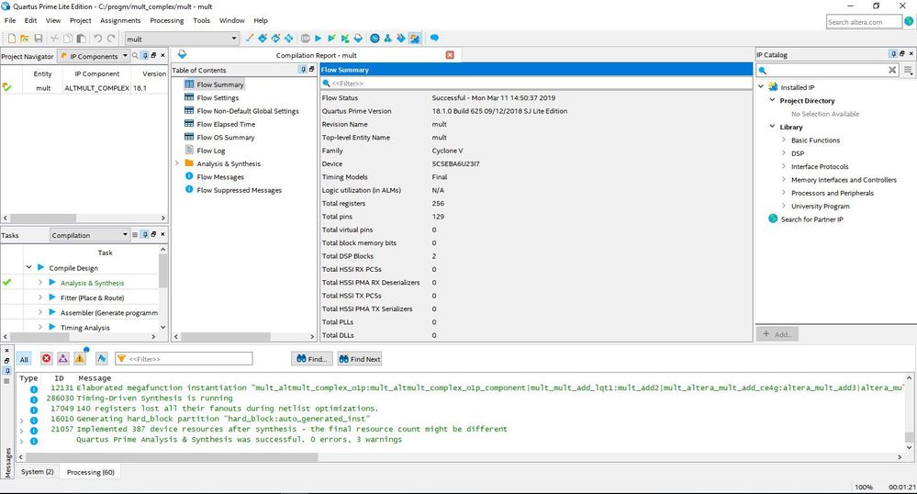Expand the DSP library category
The height and width of the screenshot is (494, 917).
pos(783,153)
